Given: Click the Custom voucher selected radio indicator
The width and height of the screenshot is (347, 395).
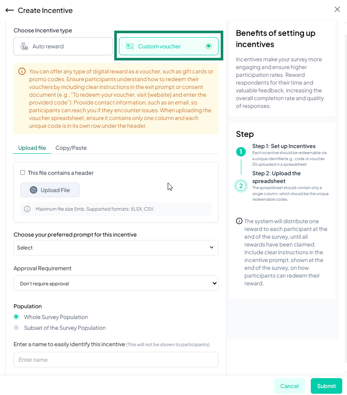Looking at the screenshot, I should coord(208,46).
